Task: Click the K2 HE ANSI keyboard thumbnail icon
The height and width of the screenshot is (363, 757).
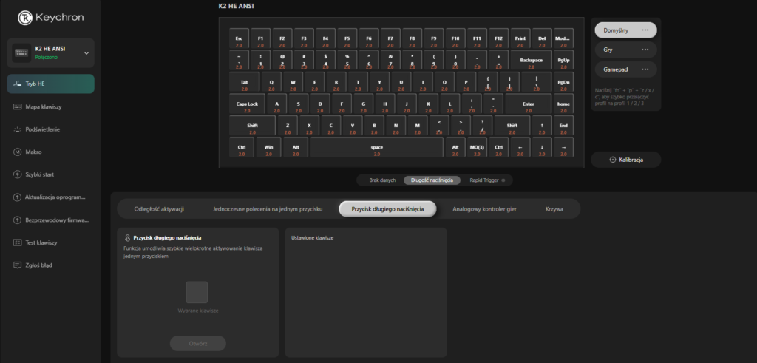Action: [x=21, y=52]
